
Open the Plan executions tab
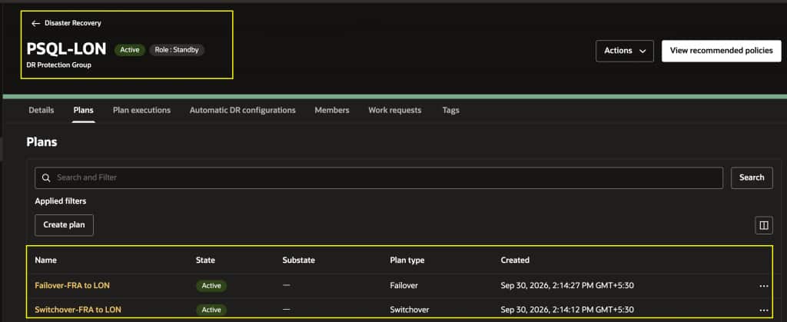(x=141, y=110)
